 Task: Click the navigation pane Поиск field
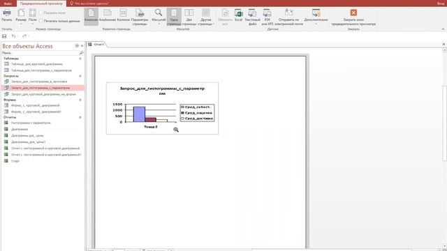click(x=40, y=53)
